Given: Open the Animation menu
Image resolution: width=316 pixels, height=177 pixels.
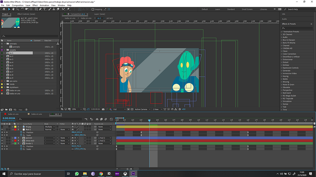Looking at the screenshot, I should tap(44, 5).
